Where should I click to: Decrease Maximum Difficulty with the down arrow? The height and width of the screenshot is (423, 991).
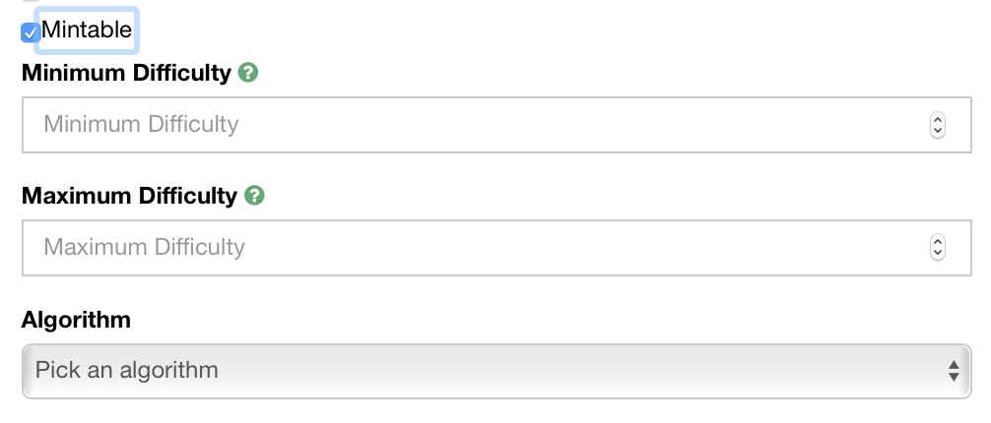[x=937, y=253]
